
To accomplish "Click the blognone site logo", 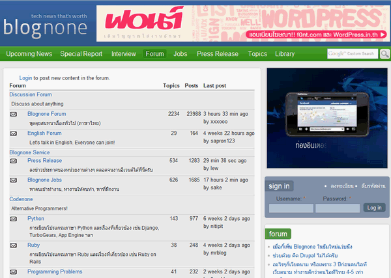I will (x=45, y=25).
